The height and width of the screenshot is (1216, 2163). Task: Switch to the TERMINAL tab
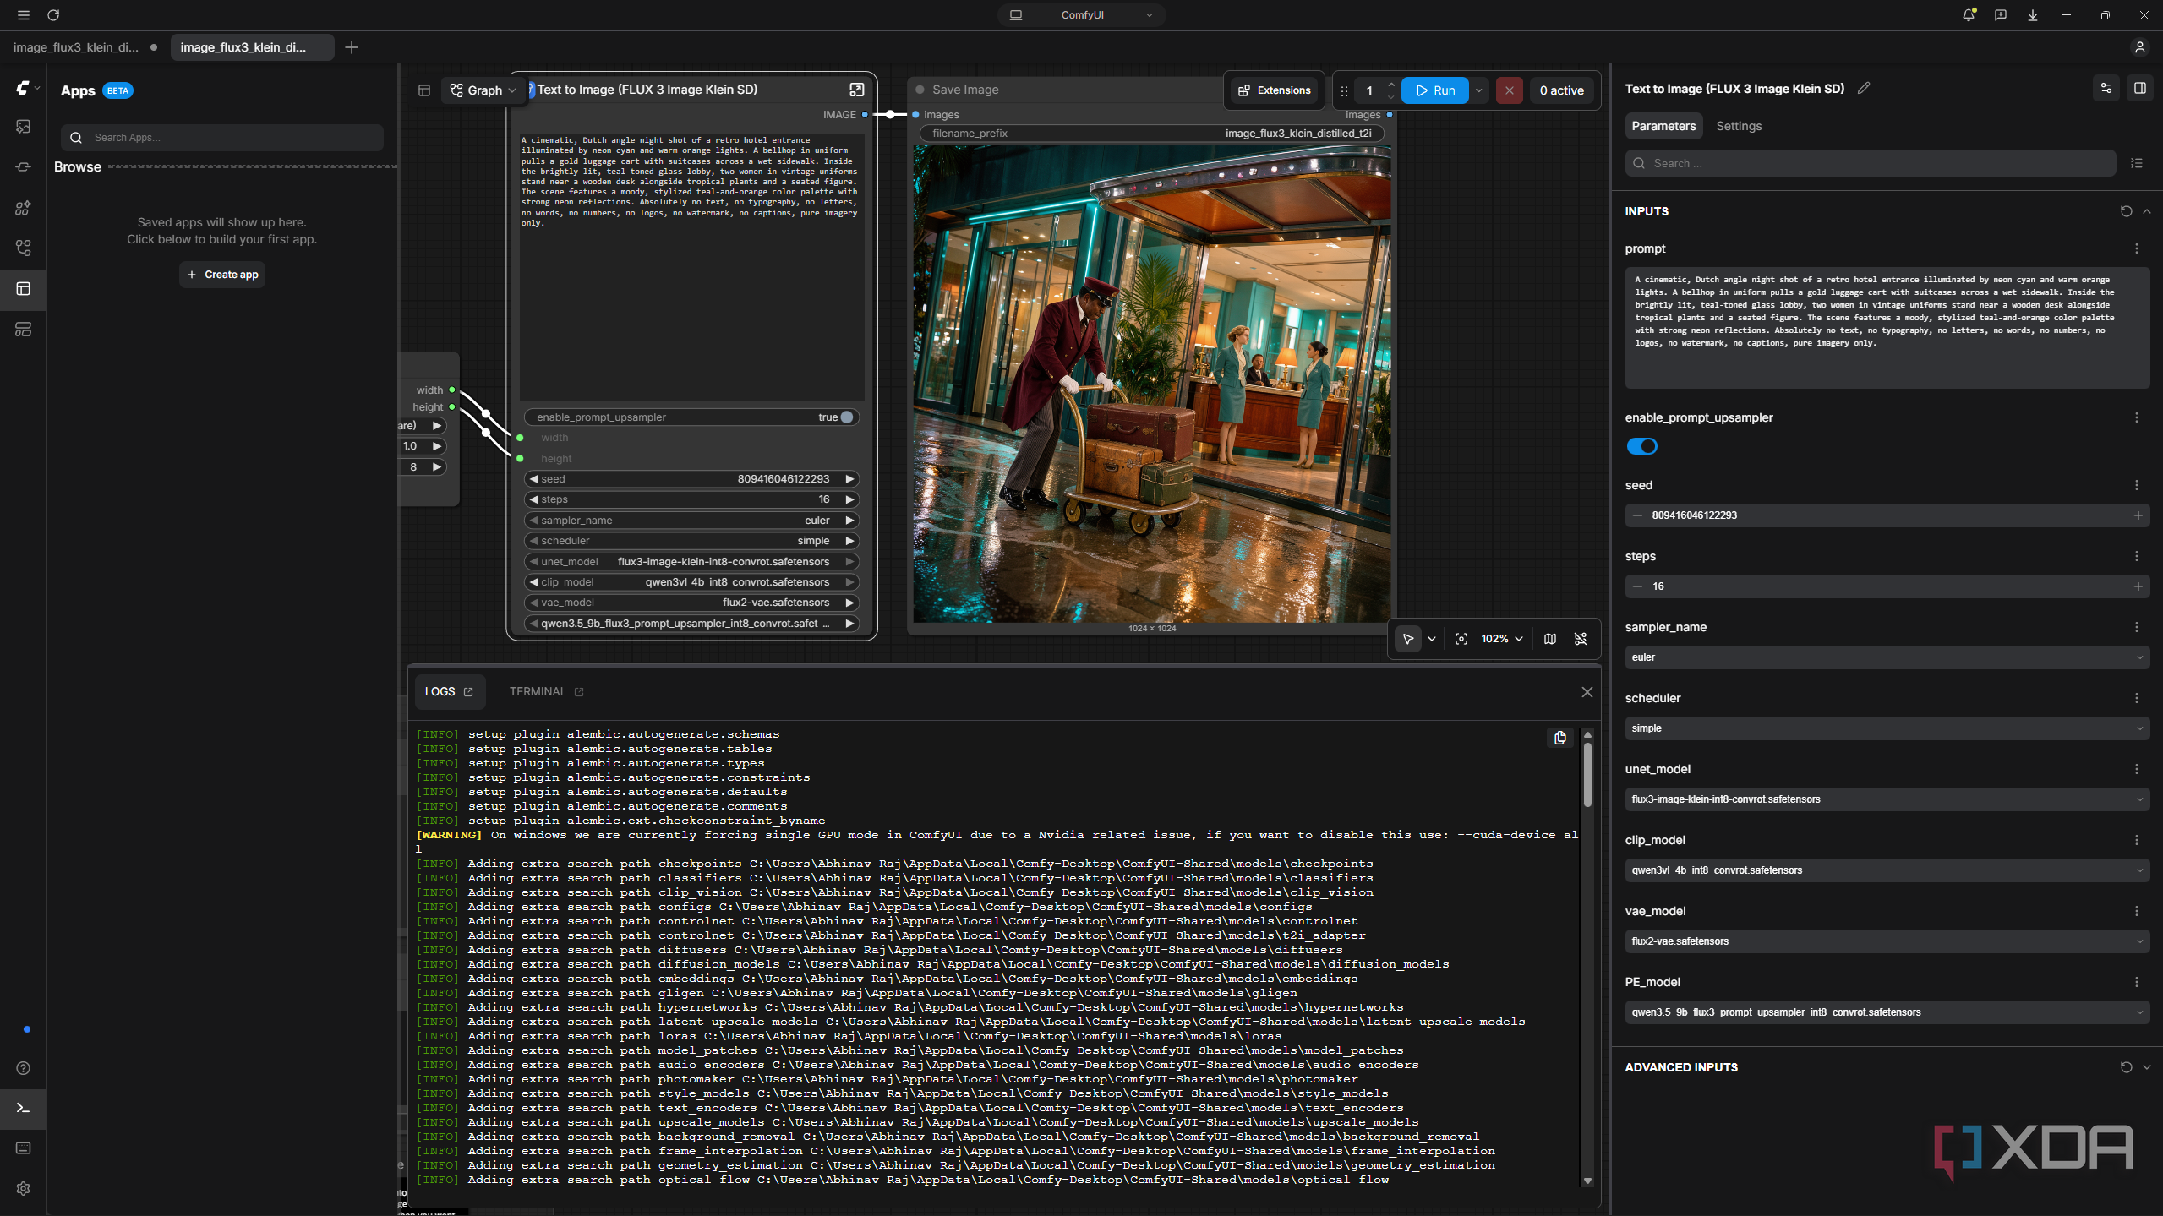click(x=546, y=691)
